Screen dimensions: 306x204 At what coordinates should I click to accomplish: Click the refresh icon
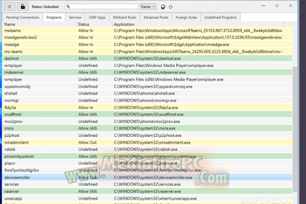pos(171,7)
